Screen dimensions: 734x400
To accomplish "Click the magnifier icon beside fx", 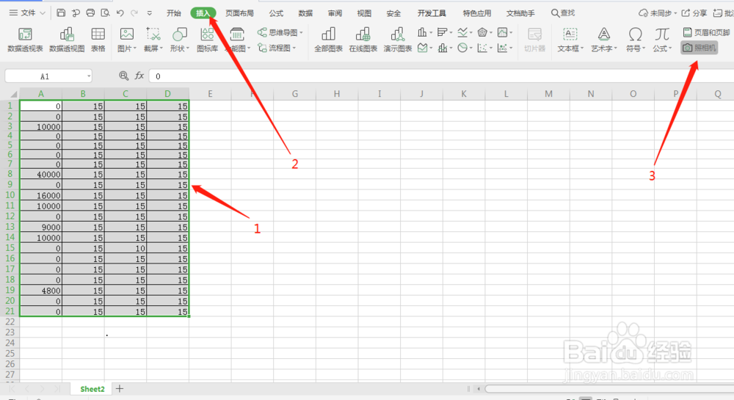I will [123, 76].
